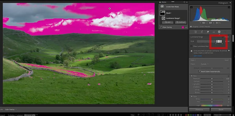The image size is (235, 116).
Task: Toggle Reset Sliders Automatically checkbox
Action: pyautogui.click(x=199, y=71)
